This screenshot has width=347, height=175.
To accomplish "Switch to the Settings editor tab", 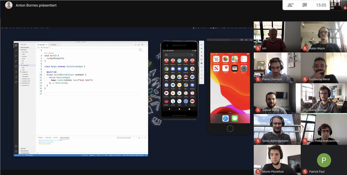I will [54, 45].
